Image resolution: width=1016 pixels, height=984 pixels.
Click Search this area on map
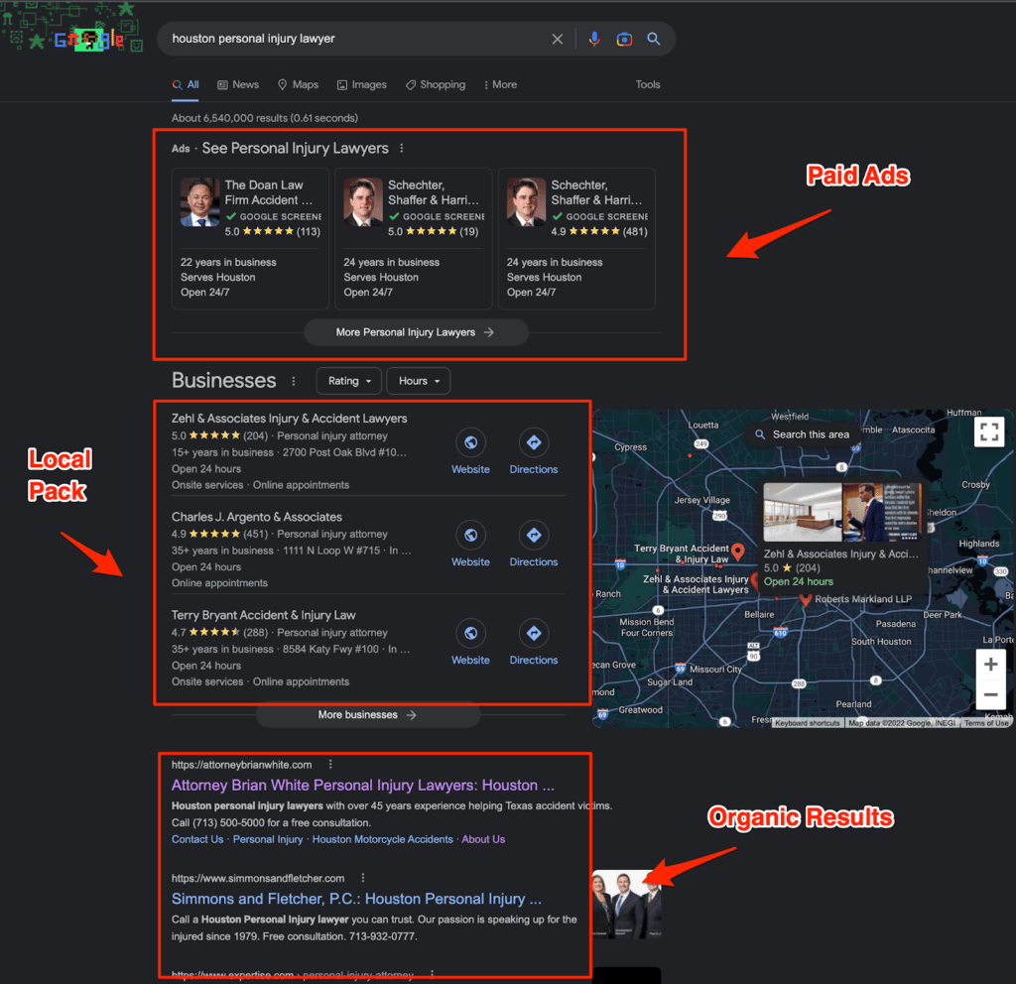pyautogui.click(x=802, y=434)
